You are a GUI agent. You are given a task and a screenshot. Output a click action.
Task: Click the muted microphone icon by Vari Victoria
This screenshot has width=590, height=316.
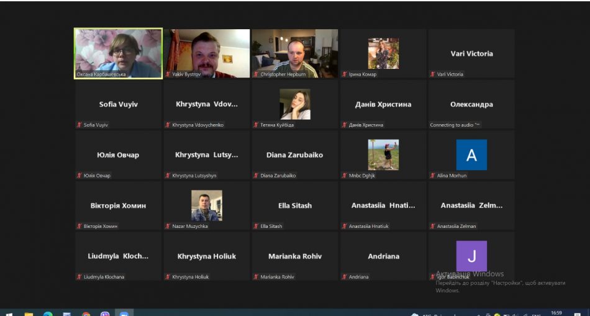[x=433, y=74]
